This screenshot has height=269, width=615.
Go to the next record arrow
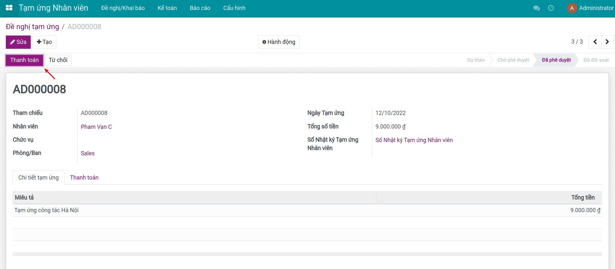[607, 42]
